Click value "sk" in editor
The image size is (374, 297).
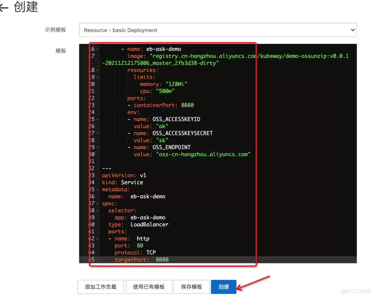click(162, 140)
